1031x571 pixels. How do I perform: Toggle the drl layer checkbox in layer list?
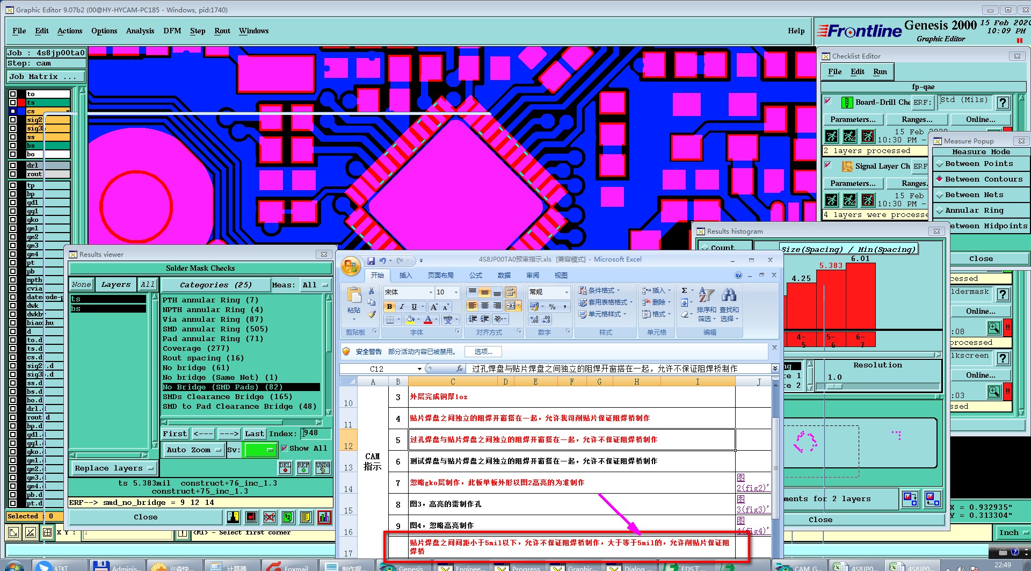tap(13, 165)
